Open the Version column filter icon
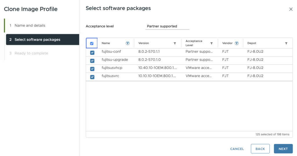This screenshot has width=297, height=156. (x=175, y=43)
